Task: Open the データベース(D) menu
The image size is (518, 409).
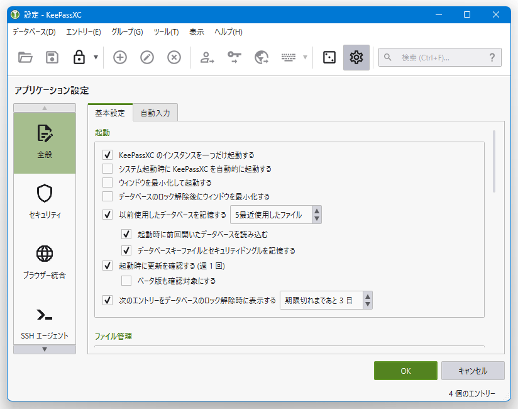Action: pyautogui.click(x=34, y=32)
